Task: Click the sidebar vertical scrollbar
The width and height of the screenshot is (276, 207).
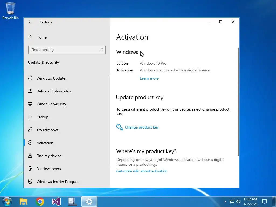Action: (x=109, y=121)
